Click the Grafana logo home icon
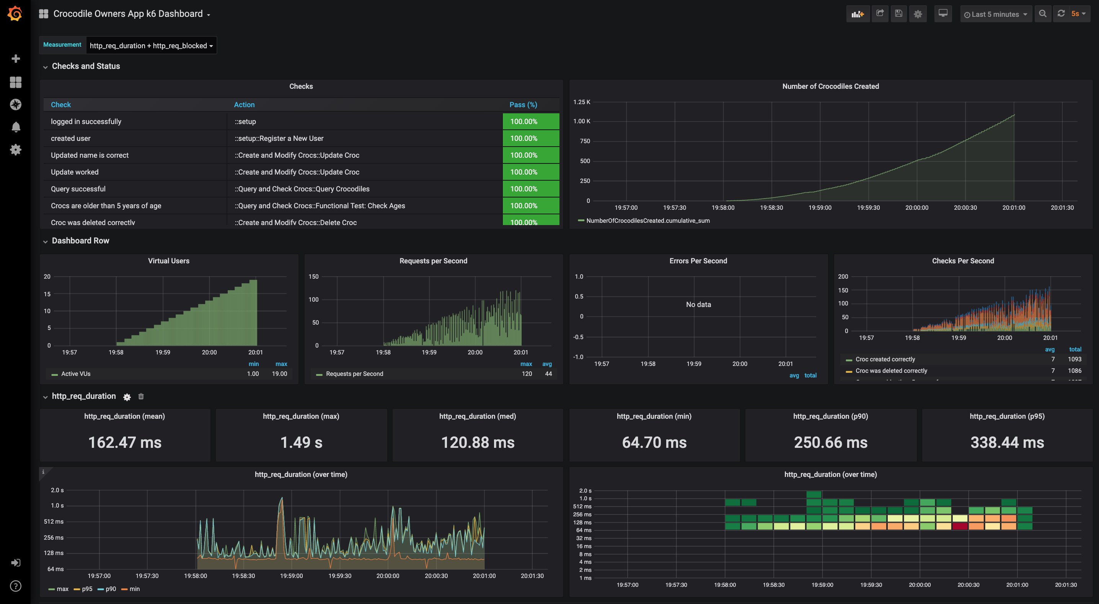 click(x=15, y=14)
